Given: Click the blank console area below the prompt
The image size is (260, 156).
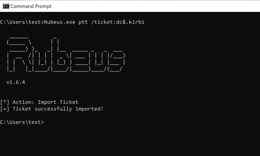Looking at the screenshot, I should click(130, 141).
